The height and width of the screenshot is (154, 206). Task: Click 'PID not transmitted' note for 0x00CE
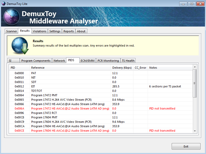click(162, 131)
